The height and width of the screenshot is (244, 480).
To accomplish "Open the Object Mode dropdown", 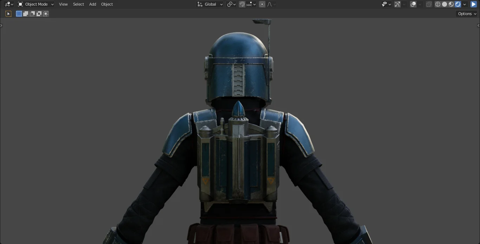I will 35,4.
